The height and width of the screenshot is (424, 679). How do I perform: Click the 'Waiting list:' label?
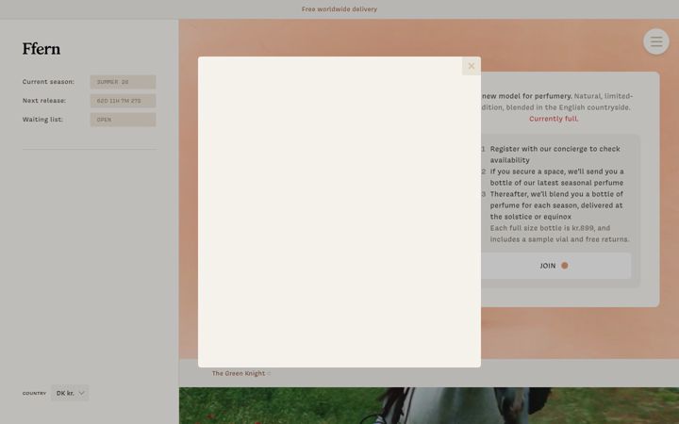42,120
